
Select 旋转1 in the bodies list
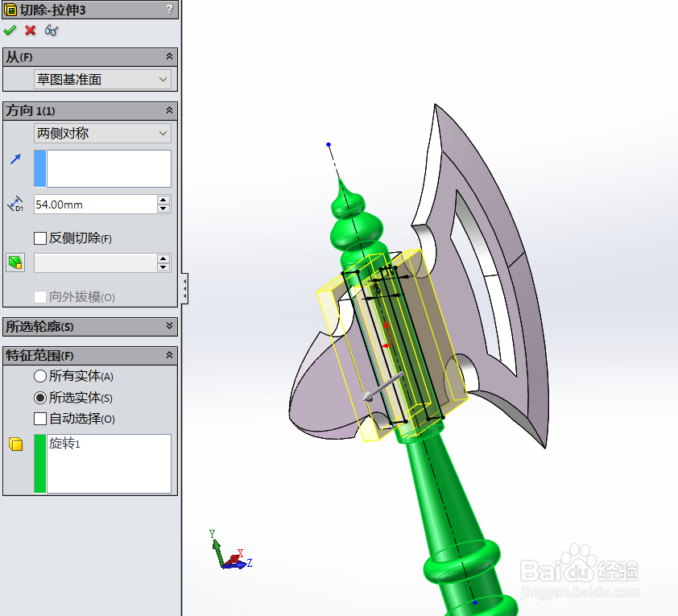pyautogui.click(x=64, y=444)
